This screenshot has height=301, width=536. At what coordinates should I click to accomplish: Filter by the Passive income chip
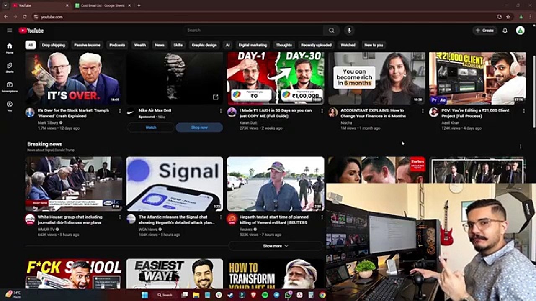click(87, 45)
